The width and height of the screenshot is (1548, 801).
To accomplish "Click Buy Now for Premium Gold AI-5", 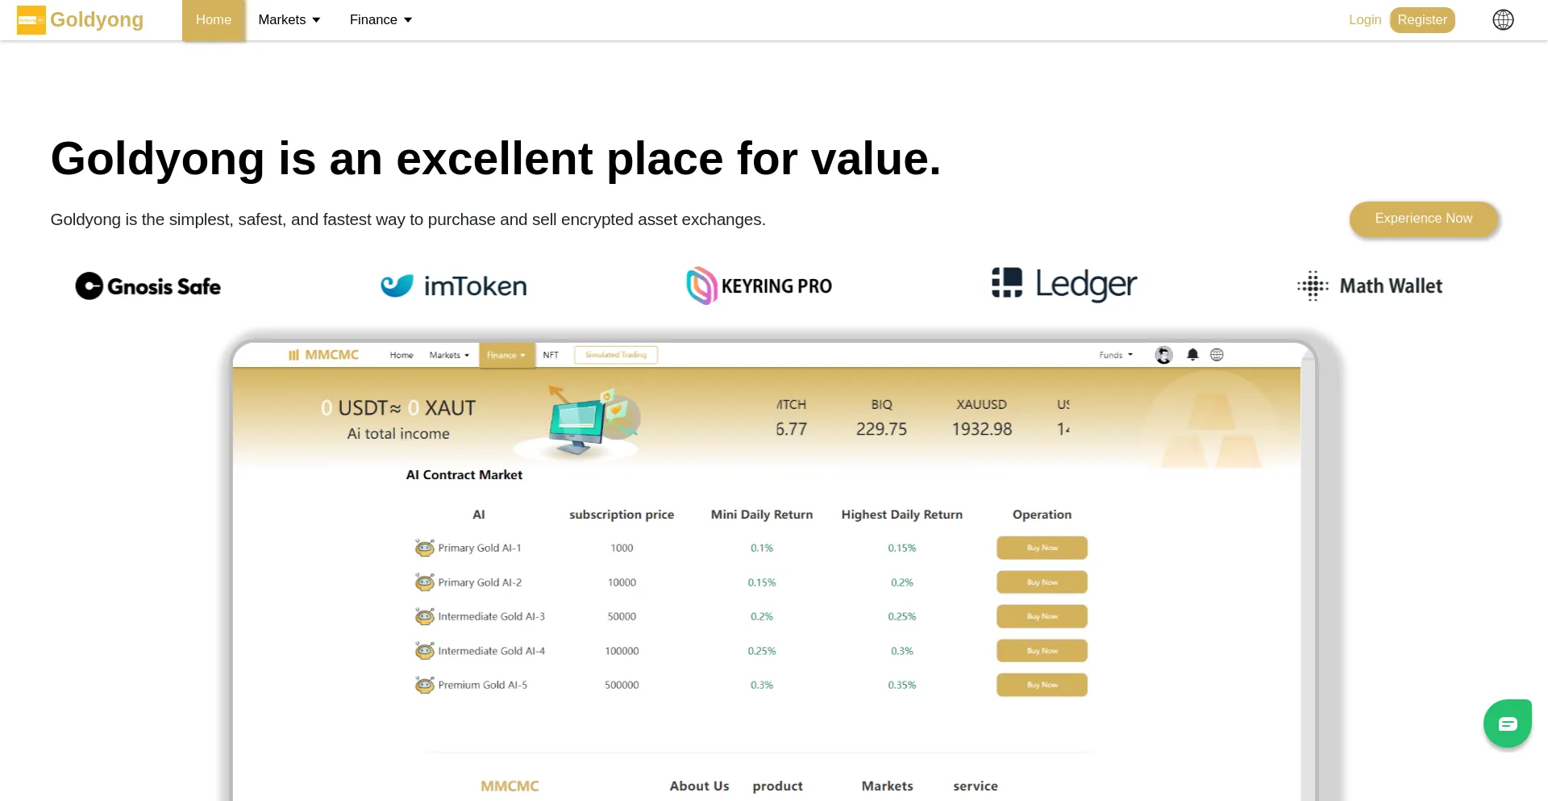I will [1042, 685].
